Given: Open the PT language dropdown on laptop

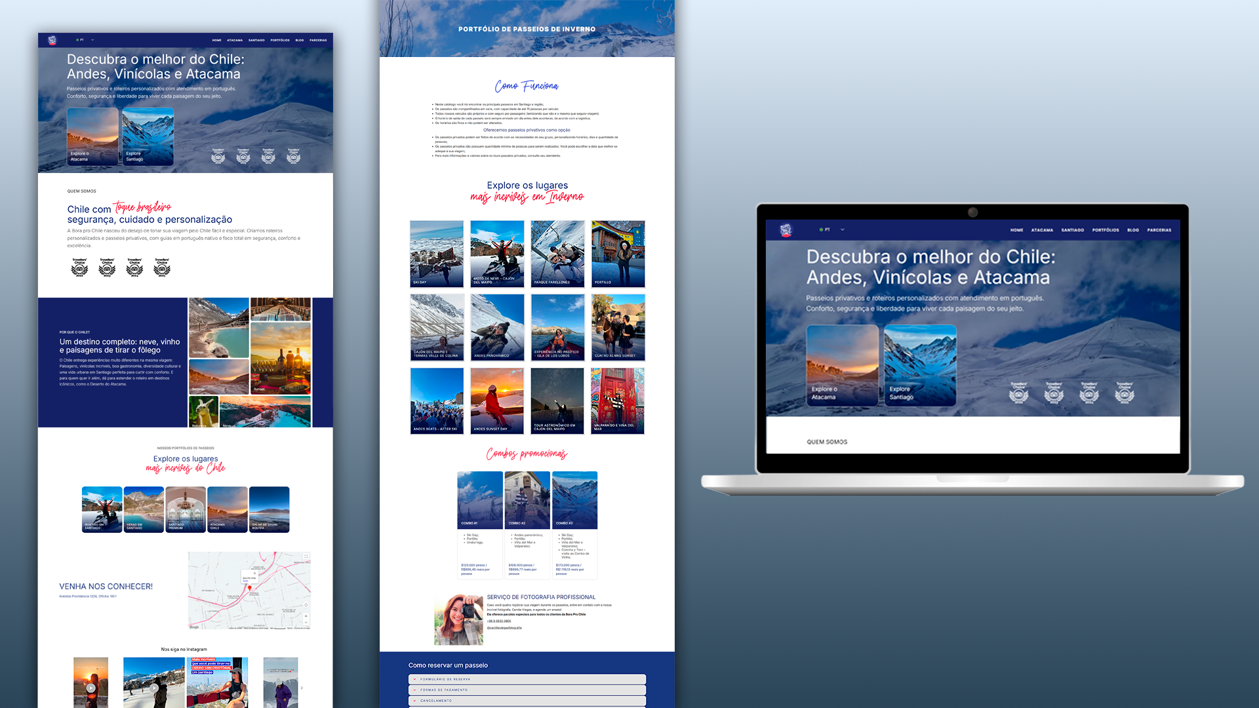Looking at the screenshot, I should coord(831,229).
